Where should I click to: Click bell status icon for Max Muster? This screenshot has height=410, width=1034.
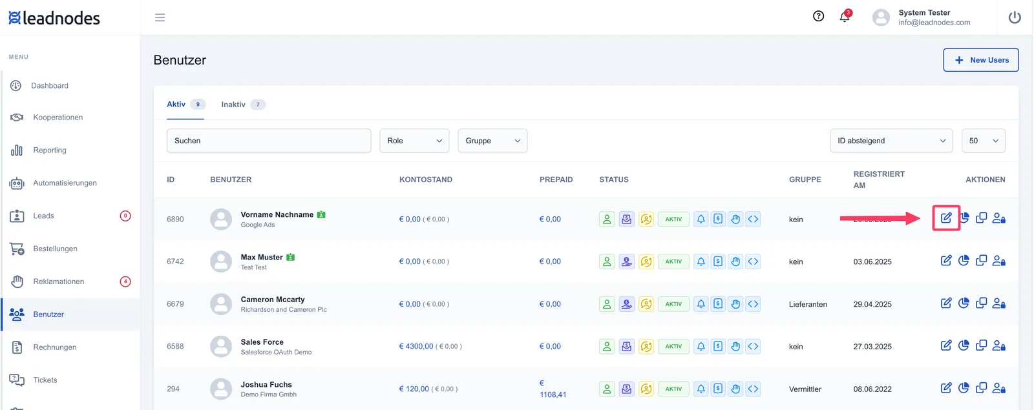pos(701,261)
